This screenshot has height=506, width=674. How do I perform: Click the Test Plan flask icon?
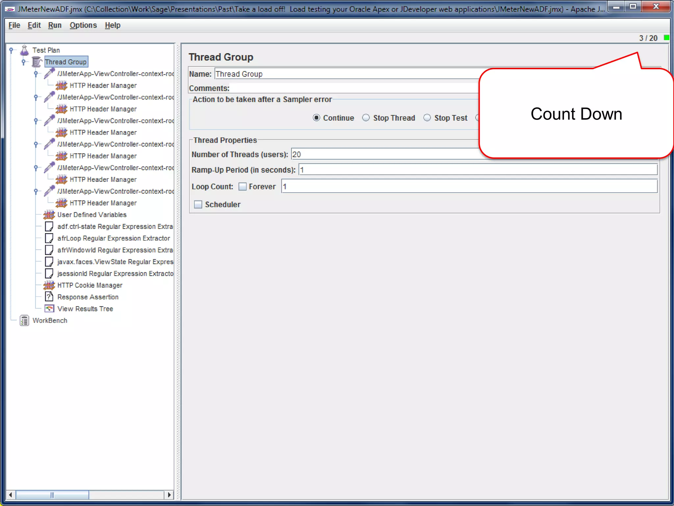coord(24,50)
